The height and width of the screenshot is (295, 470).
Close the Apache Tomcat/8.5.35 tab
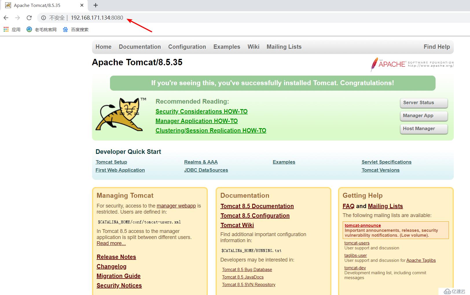point(82,5)
